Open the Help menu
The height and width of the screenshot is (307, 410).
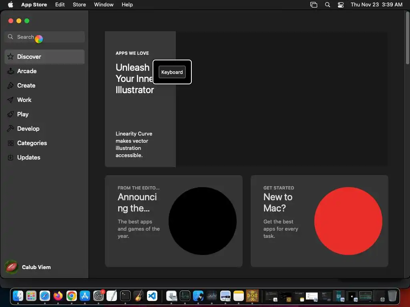127,5
